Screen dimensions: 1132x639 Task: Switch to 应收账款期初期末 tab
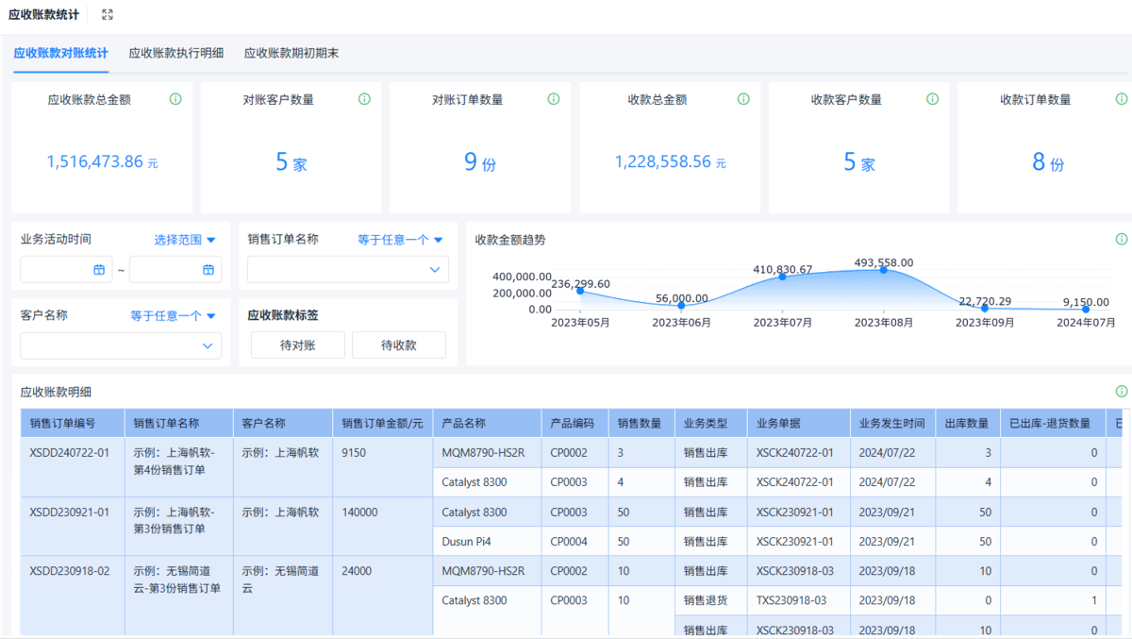tap(291, 53)
